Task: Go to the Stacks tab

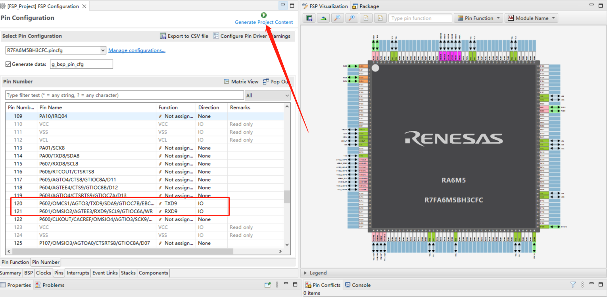Action: click(128, 273)
